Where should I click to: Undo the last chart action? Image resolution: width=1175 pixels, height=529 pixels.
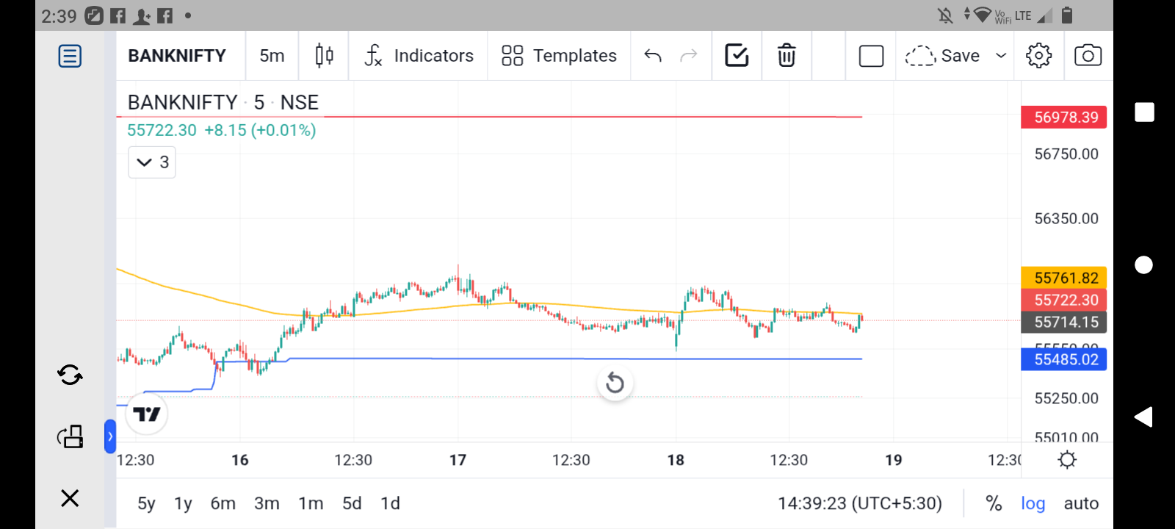coord(653,56)
